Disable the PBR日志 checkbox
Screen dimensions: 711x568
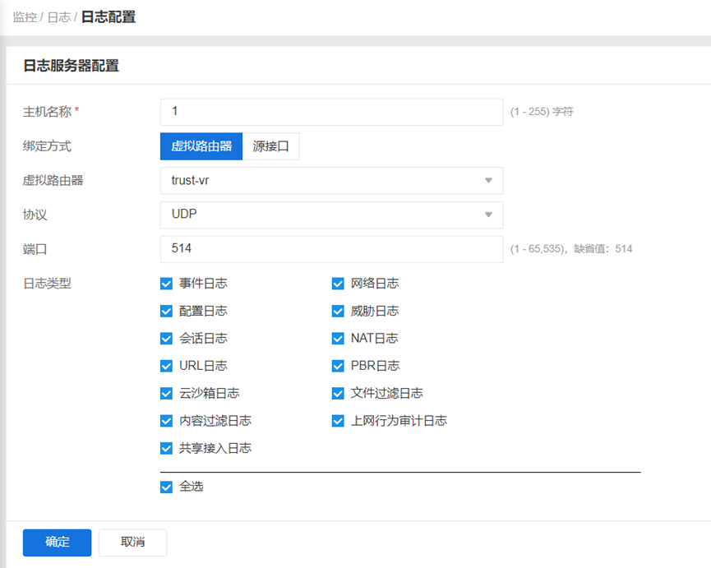(x=338, y=366)
